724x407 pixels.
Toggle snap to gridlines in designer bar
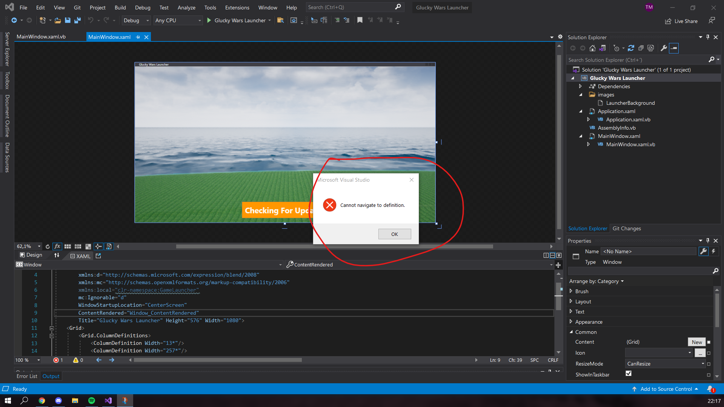[78, 246]
